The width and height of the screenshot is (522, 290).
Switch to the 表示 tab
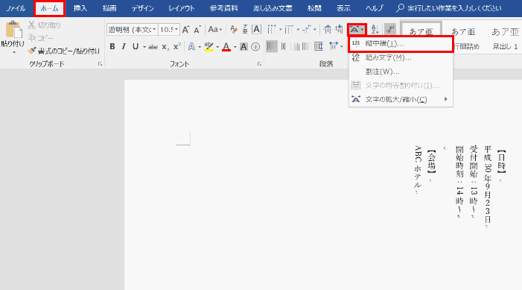pyautogui.click(x=343, y=8)
